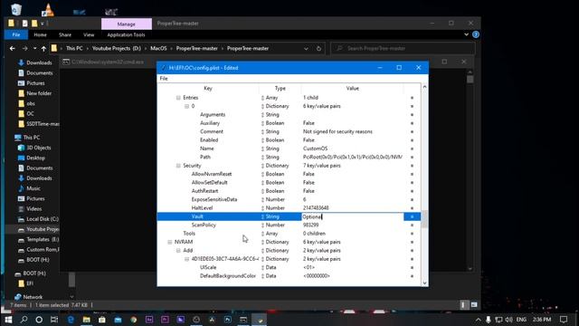Viewport: 579px width, 326px height.
Task: Switch to cmd window on taskbar
Action: pos(243,320)
